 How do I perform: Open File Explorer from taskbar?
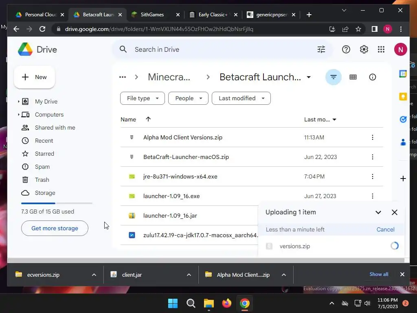(209, 303)
